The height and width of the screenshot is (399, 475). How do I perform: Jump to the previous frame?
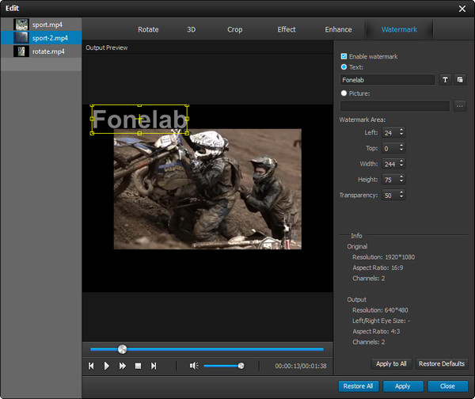91,366
